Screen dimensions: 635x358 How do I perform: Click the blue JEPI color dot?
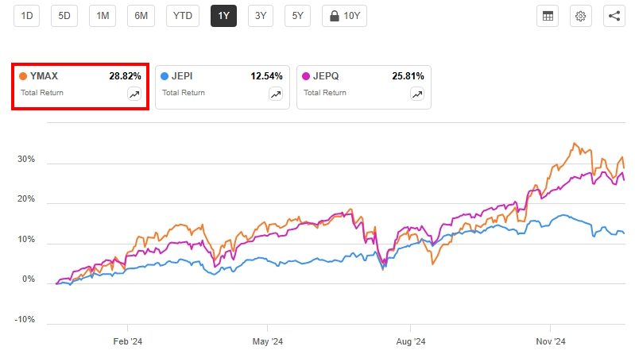pyautogui.click(x=165, y=76)
